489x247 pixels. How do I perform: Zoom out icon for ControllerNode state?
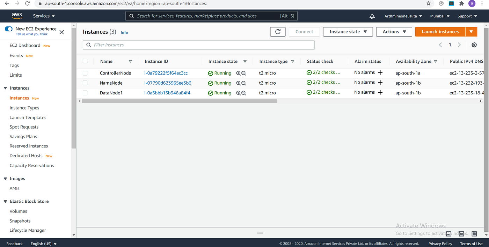click(244, 73)
